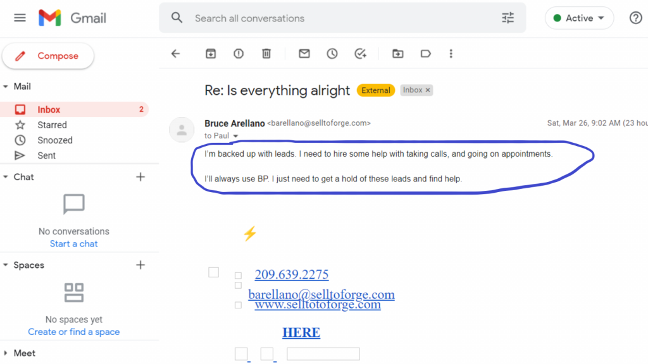Show recipient details next to Paul
Screen dimensions: 648x364
pyautogui.click(x=235, y=136)
